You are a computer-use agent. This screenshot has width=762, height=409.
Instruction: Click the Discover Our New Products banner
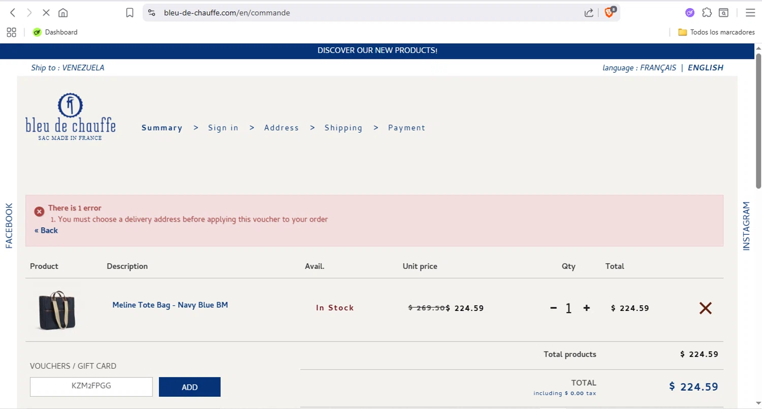[x=377, y=51]
